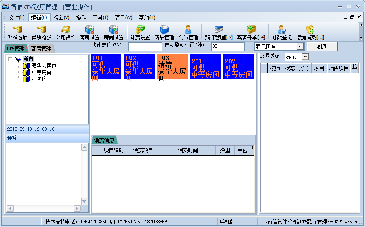Click 增加消费 add consumption icon

[310, 32]
